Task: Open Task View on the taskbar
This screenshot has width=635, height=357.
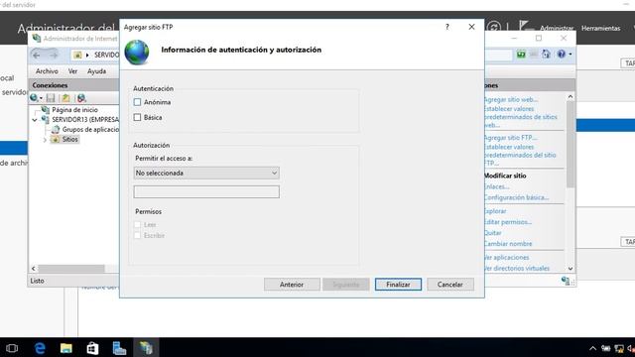Action: 12,348
